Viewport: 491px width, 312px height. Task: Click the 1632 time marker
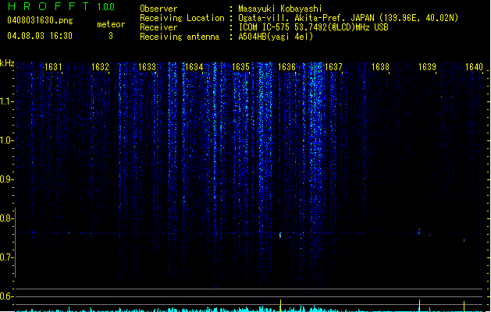pos(100,67)
